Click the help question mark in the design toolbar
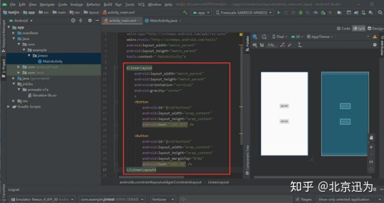The height and width of the screenshot is (203, 384). (374, 45)
